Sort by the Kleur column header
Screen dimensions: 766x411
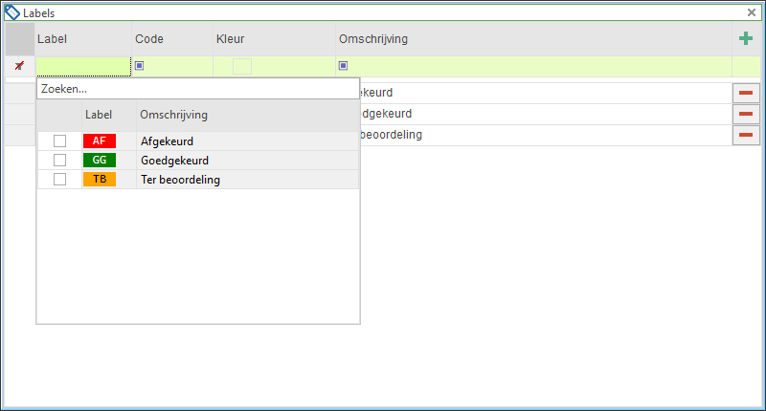[x=274, y=39]
